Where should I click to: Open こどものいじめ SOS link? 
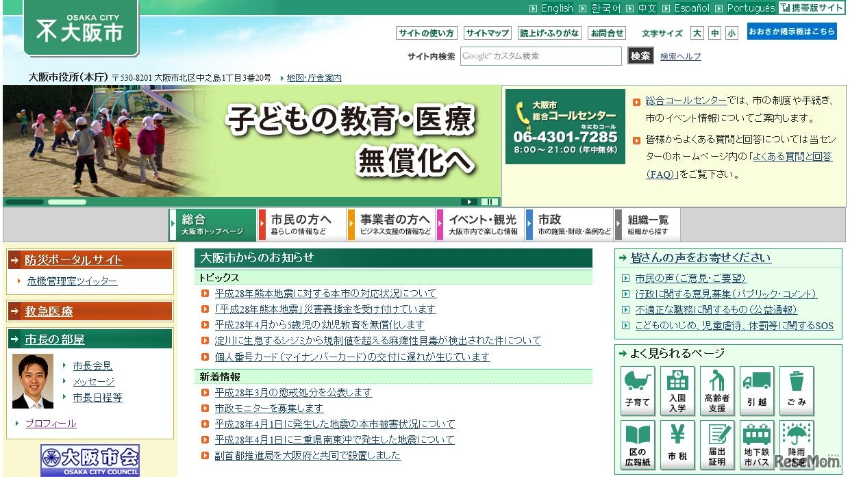pos(734,326)
